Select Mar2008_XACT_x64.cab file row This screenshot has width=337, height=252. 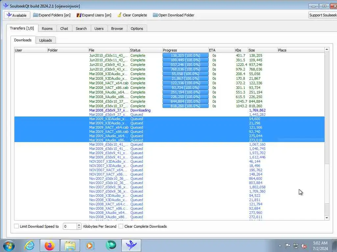point(169,83)
